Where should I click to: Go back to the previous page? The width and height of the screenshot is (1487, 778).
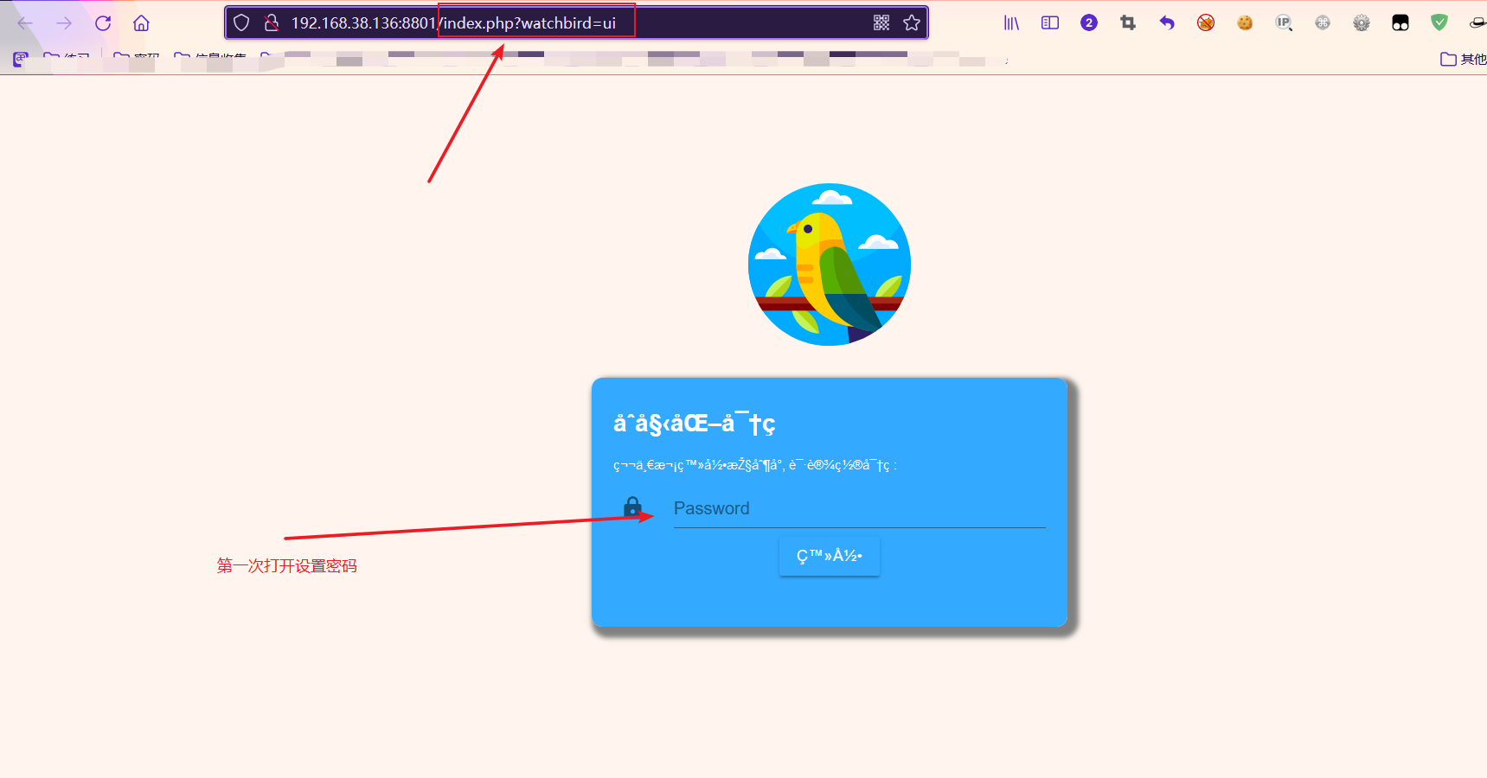[25, 23]
